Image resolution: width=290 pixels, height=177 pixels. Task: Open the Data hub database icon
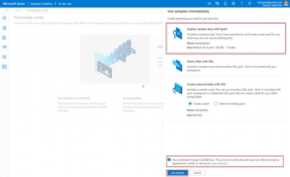point(5,28)
